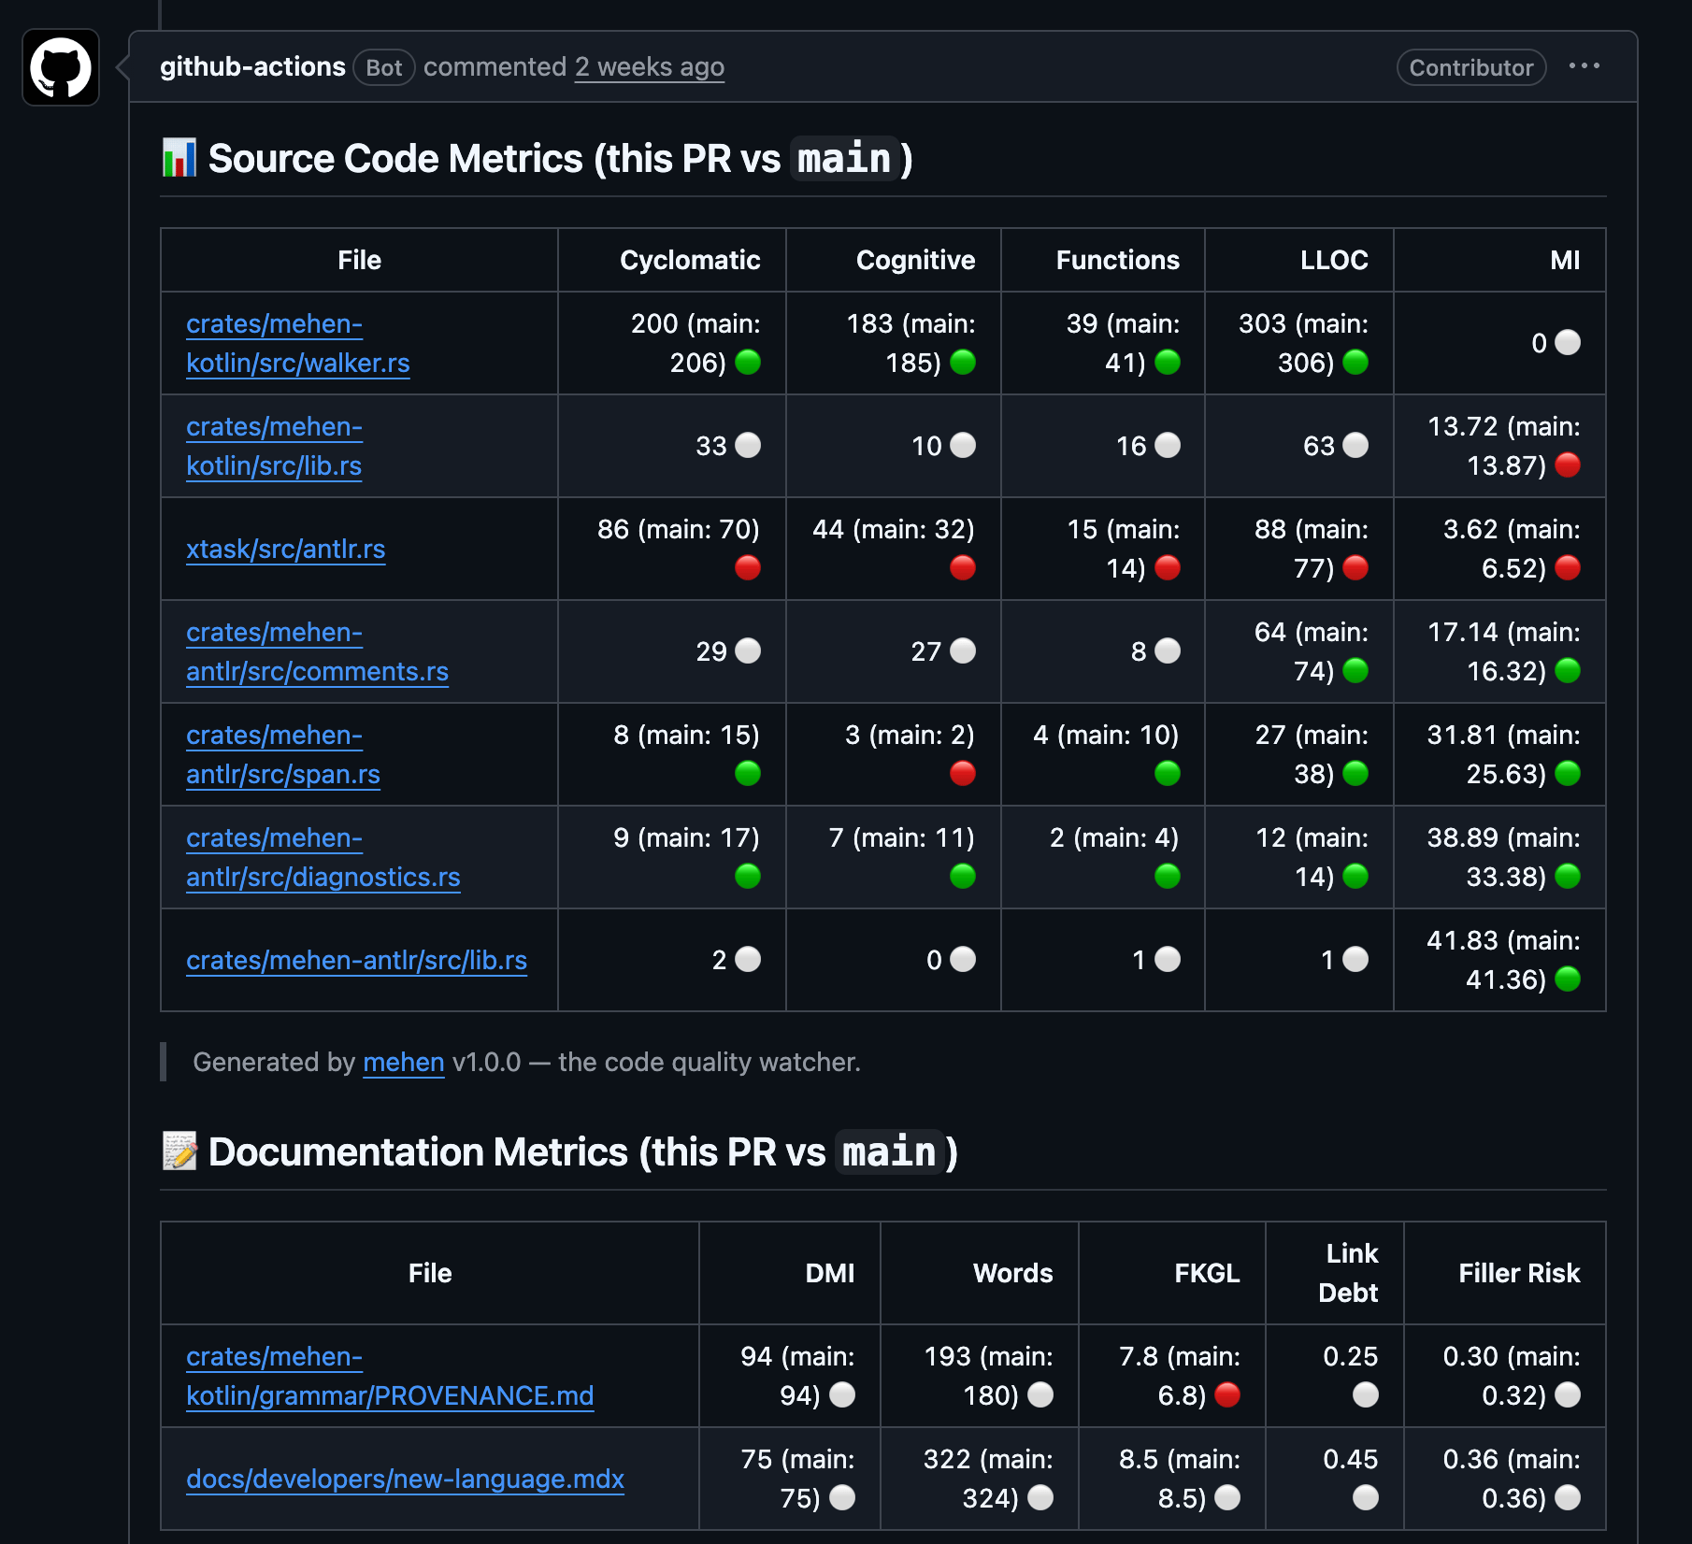Click green circle in walker.rs Cyclomatic cell

coord(748,362)
